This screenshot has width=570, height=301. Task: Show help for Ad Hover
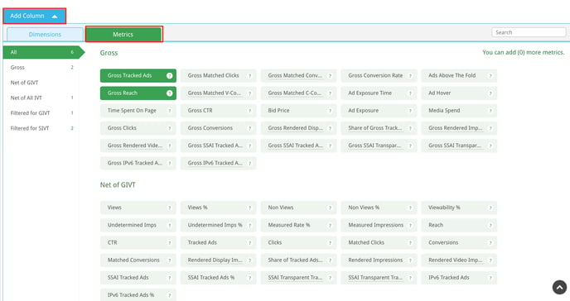point(490,93)
